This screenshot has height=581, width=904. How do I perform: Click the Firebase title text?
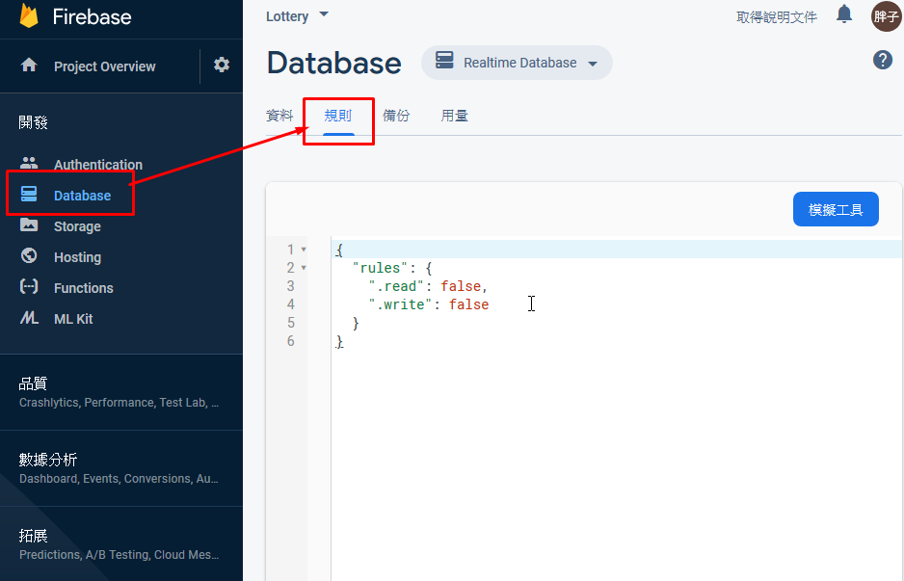tap(93, 16)
